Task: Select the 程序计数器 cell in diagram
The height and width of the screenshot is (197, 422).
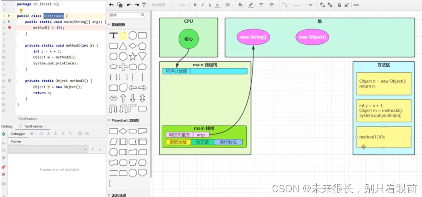Action: pyautogui.click(x=177, y=72)
